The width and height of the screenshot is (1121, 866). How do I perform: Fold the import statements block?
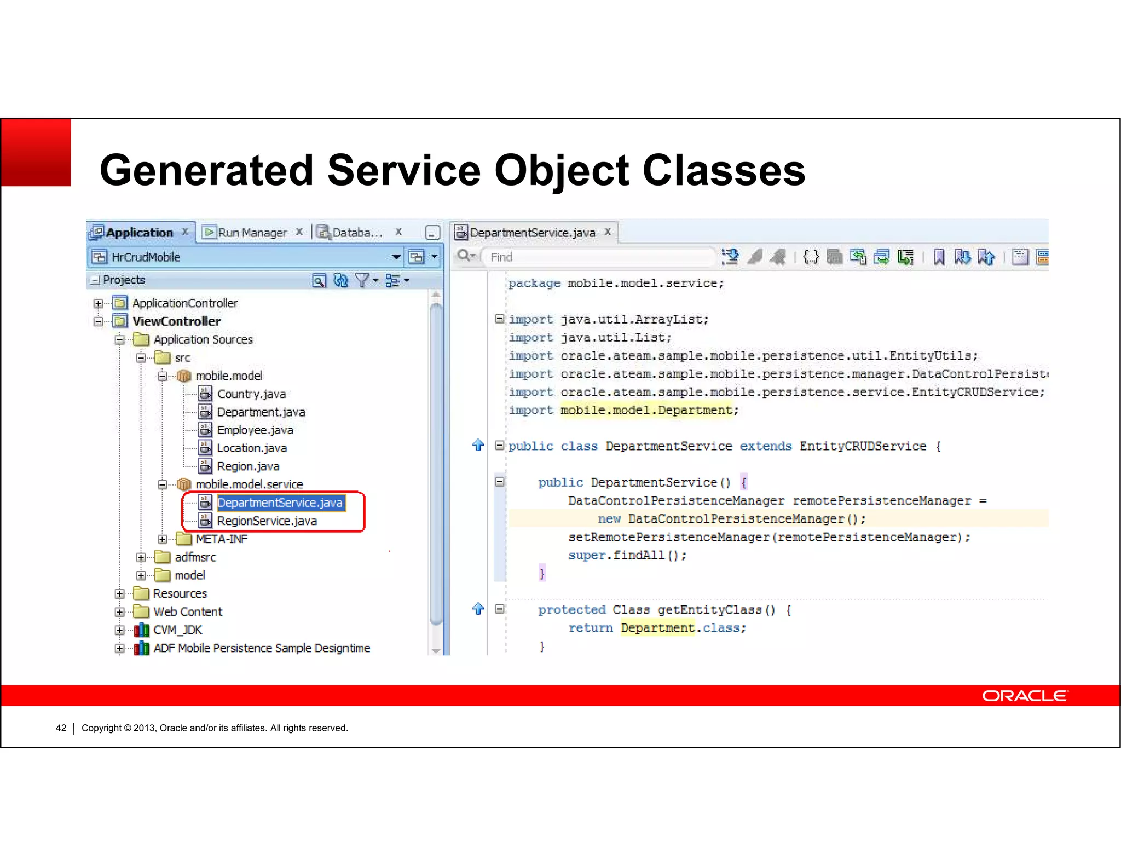click(499, 319)
